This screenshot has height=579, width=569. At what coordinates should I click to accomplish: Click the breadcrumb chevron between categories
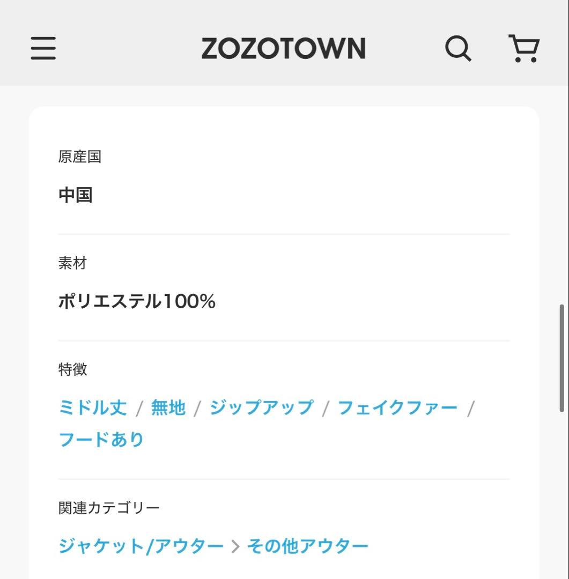coord(235,546)
